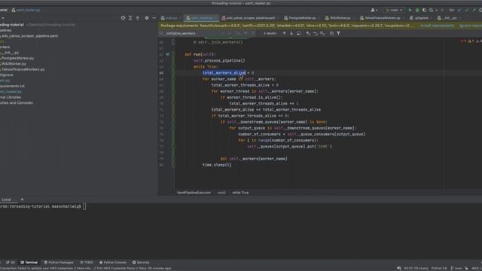Open YahooFinanceWorkers.py in project tree
The height and width of the screenshot is (271, 482).
click(23, 69)
